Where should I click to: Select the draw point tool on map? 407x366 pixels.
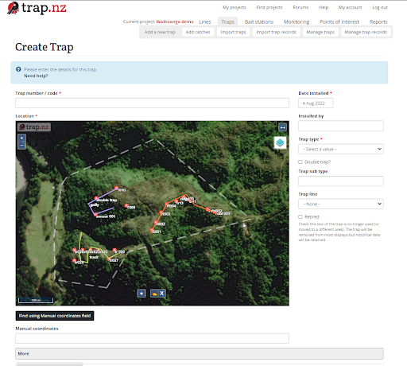coord(141,294)
